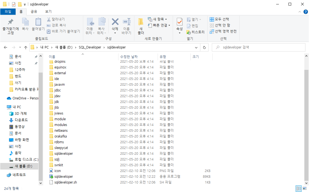Viewport: 309px width, 192px height.
Task: Select the jdk folder
Action: [54, 102]
